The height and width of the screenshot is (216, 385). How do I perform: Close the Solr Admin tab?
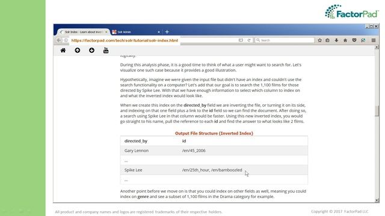pyautogui.click(x=159, y=32)
